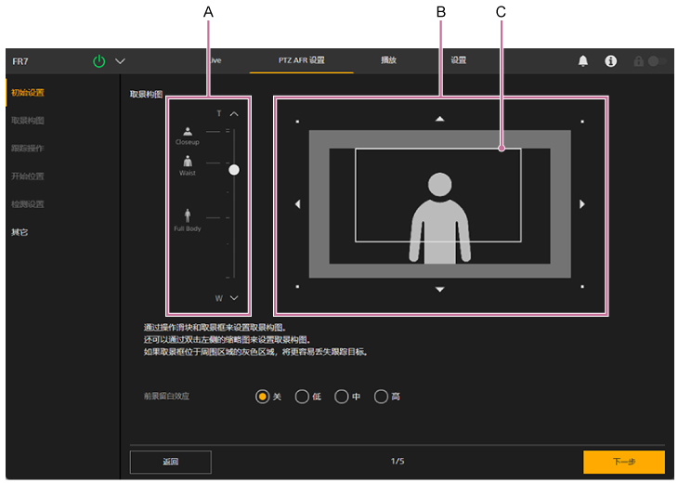
Task: Set 前景留白效应 to 低
Action: tap(302, 397)
